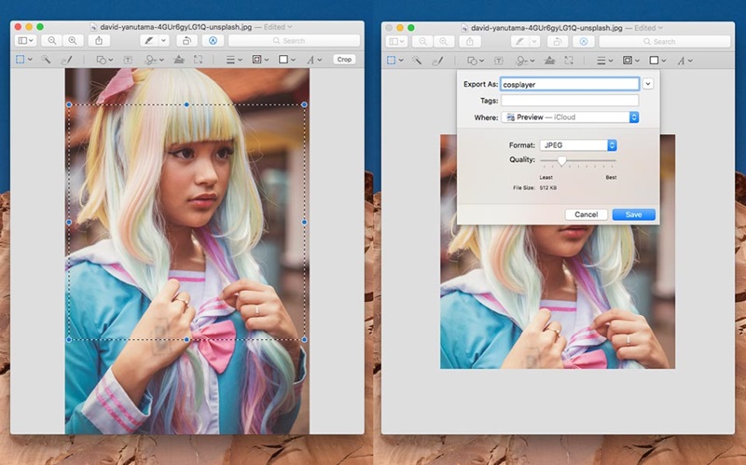This screenshot has width=746, height=465.
Task: Toggle the Markup Toolbar button in the left window
Action: coord(213,41)
